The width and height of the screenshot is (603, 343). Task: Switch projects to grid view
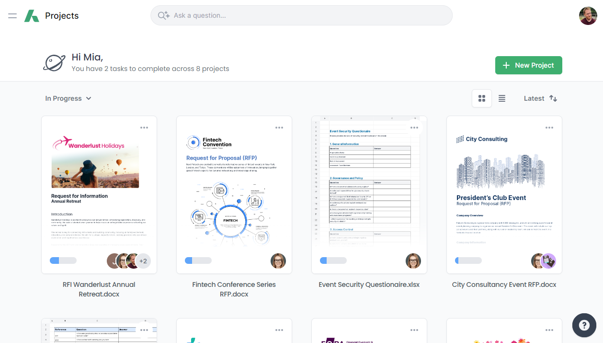coord(481,98)
